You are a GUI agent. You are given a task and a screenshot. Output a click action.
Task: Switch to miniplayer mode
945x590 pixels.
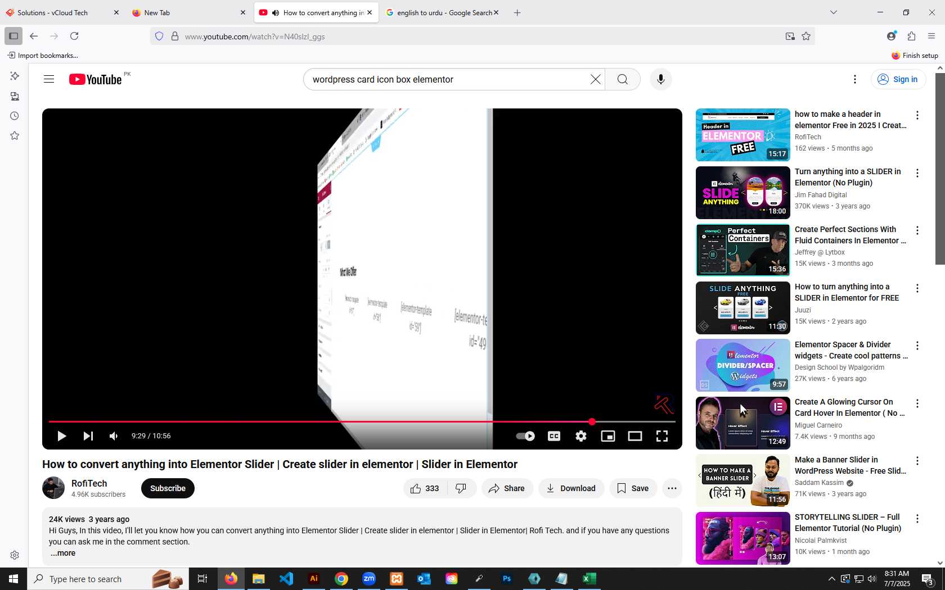tap(608, 436)
